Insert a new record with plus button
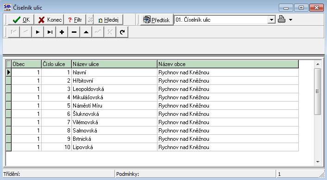 click(62, 32)
